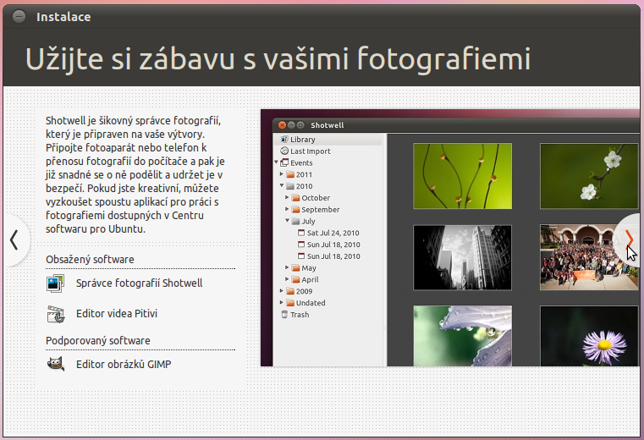Expand the 2011 tree node
This screenshot has height=440, width=644.
pyautogui.click(x=282, y=174)
